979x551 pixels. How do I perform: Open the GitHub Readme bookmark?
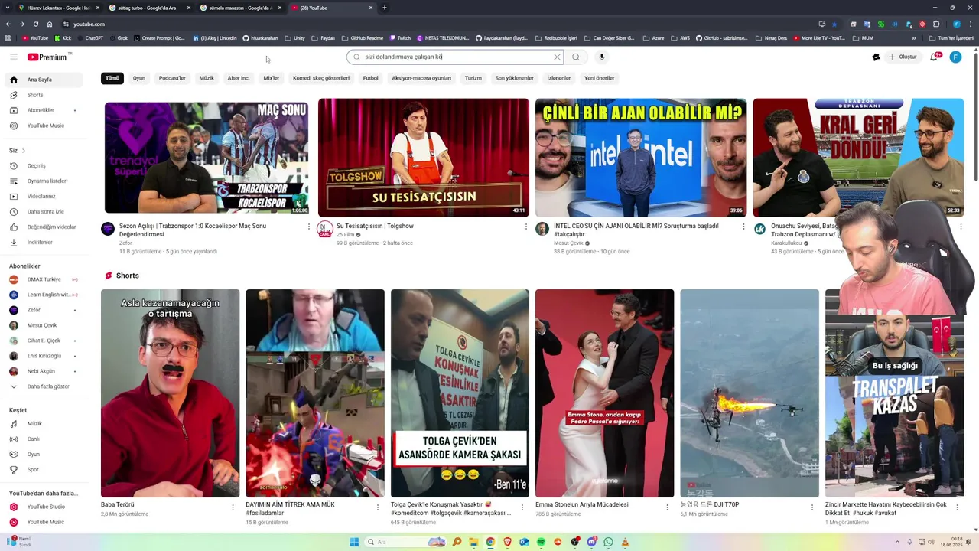pos(363,37)
